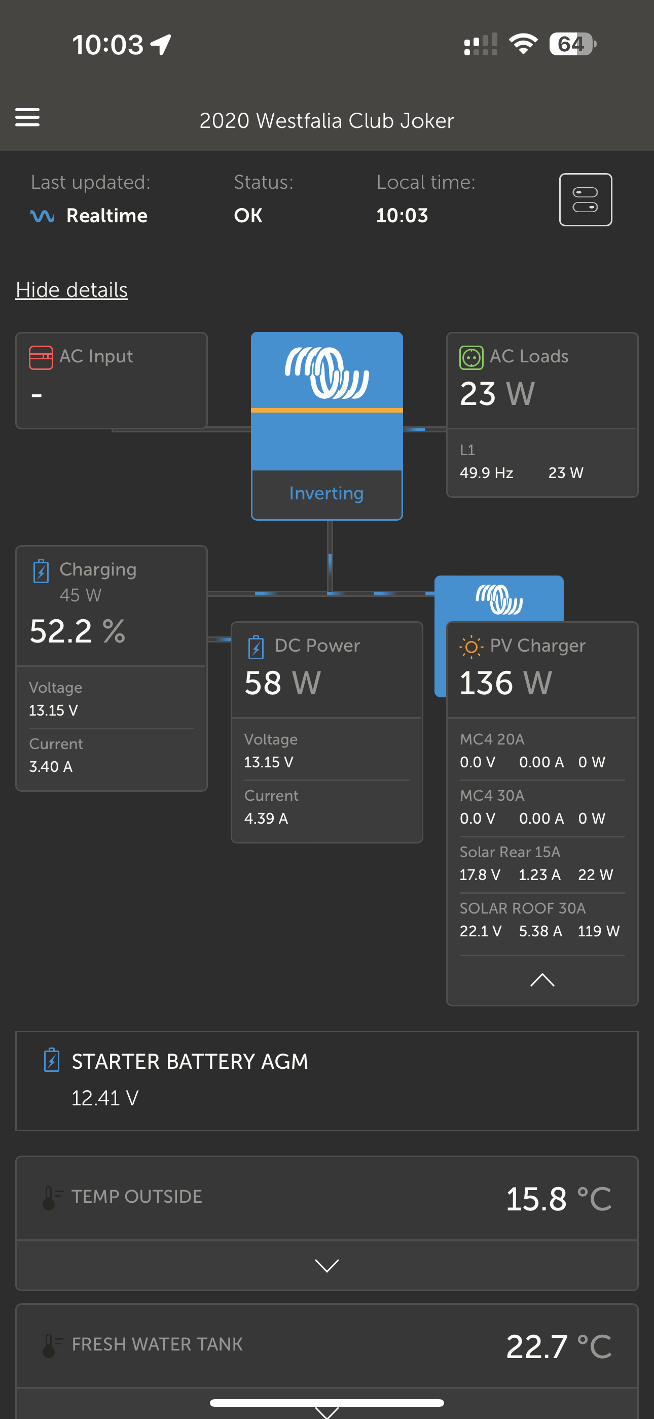The width and height of the screenshot is (654, 1419).
Task: Open the hamburger navigation menu
Action: click(27, 117)
